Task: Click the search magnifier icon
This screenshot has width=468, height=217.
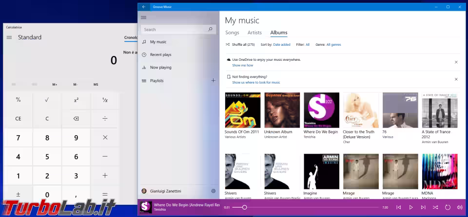Action: (x=210, y=29)
